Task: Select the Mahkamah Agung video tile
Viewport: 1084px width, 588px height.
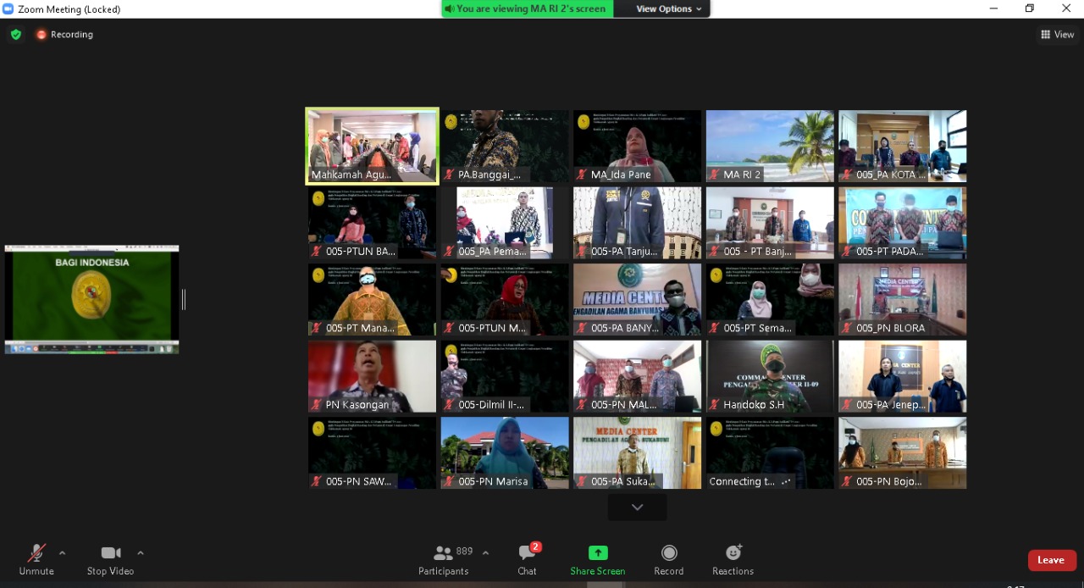Action: (x=372, y=146)
